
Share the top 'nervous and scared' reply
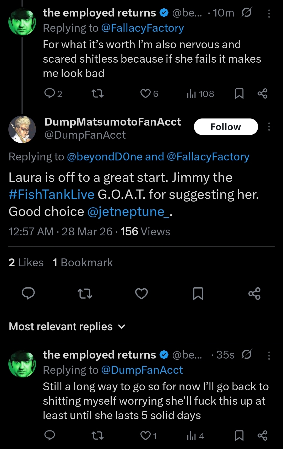coord(262,94)
